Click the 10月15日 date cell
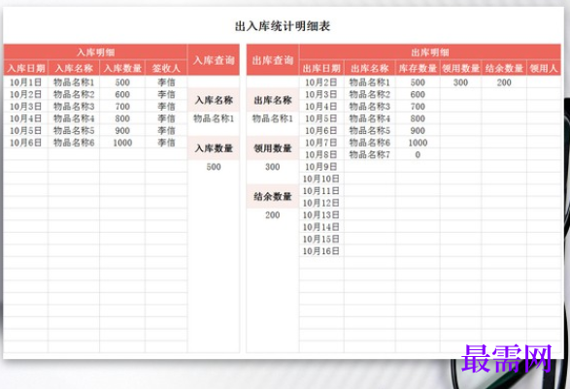Screen dimensions: 570x389 pyautogui.click(x=321, y=239)
